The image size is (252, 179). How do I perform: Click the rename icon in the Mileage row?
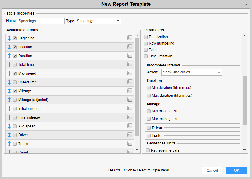point(130,91)
